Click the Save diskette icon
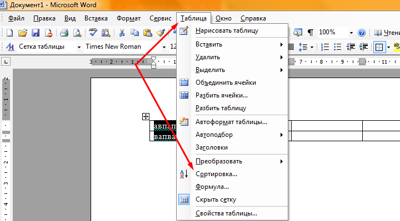 coord(36,33)
